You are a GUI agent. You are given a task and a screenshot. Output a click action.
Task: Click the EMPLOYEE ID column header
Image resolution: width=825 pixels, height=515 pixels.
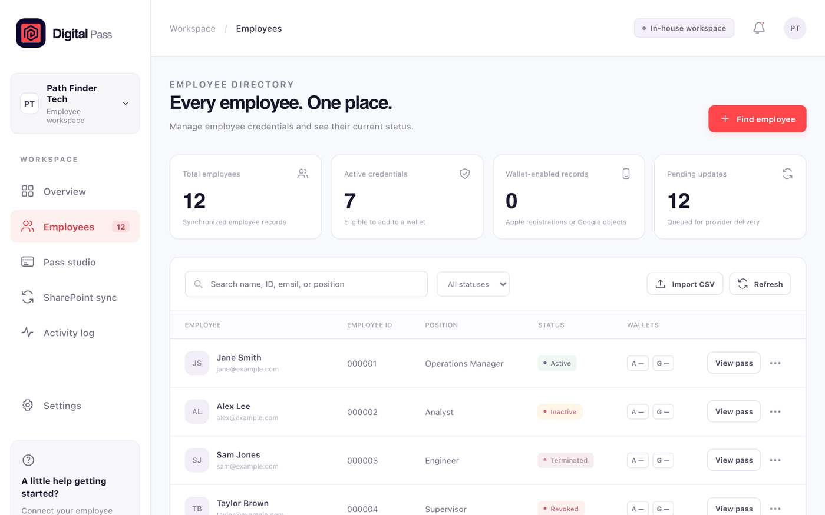coord(369,325)
